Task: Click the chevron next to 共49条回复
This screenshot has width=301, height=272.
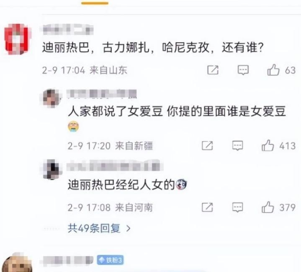Action: 128,228
